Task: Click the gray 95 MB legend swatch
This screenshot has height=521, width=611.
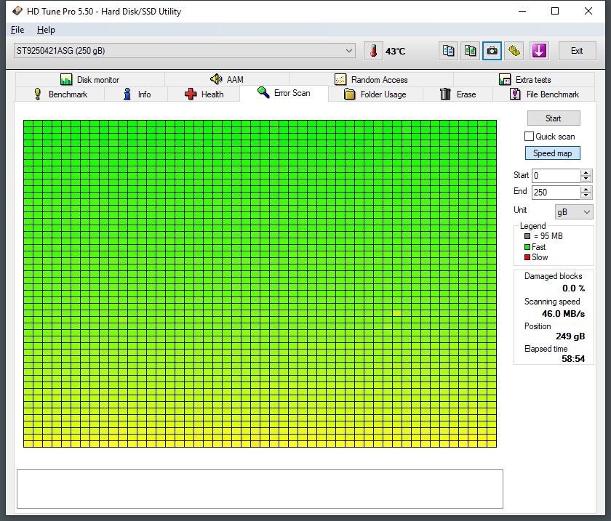Action: point(527,236)
